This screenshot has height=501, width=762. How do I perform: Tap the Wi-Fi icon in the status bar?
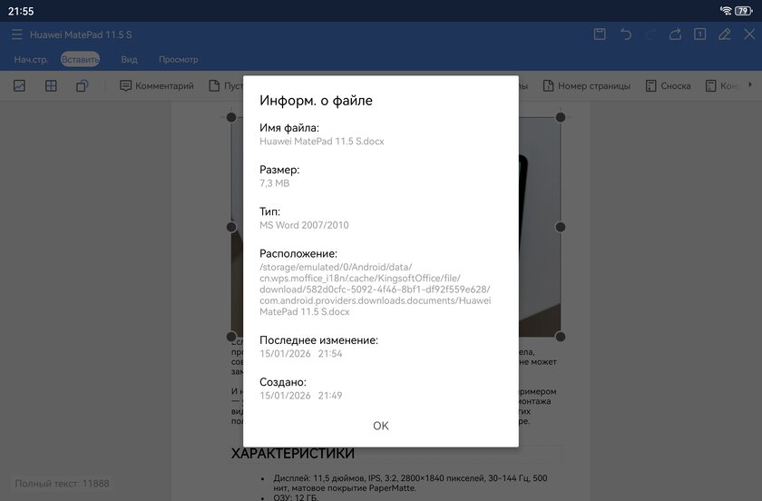pyautogui.click(x=726, y=11)
